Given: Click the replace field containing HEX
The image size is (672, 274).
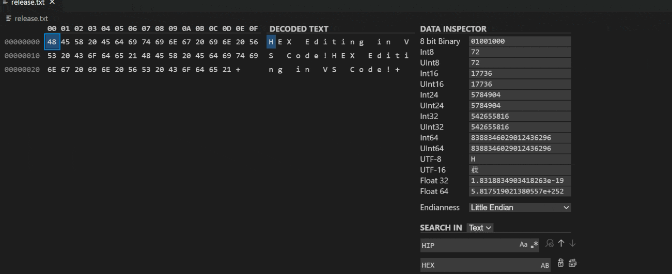Looking at the screenshot, I should (x=478, y=265).
